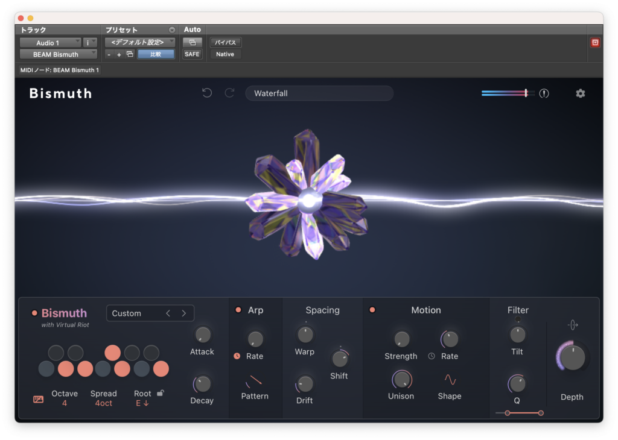Click the Filter Q knob
618x440 pixels.
pyautogui.click(x=517, y=384)
